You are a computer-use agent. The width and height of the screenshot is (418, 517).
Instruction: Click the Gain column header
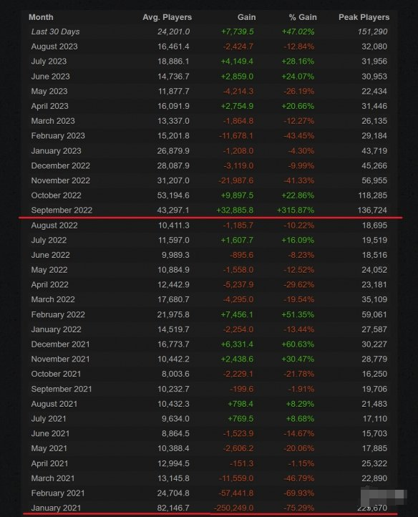[x=247, y=17]
